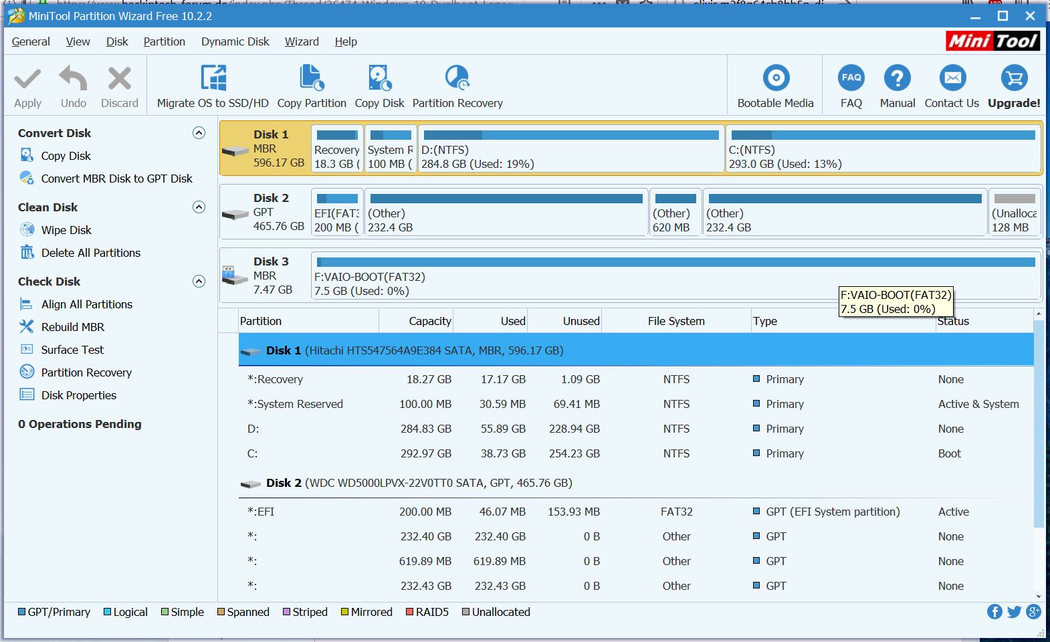Click the Undo button
Viewport: 1050px width, 642px height.
pyautogui.click(x=74, y=87)
